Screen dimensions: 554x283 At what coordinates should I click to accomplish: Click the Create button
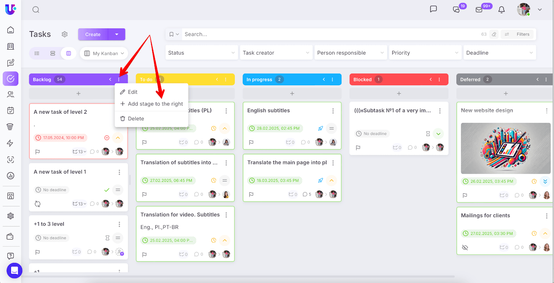tap(93, 34)
